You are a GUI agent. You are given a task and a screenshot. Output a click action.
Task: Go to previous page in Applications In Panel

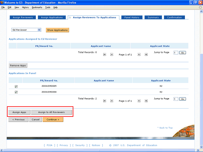(112, 101)
